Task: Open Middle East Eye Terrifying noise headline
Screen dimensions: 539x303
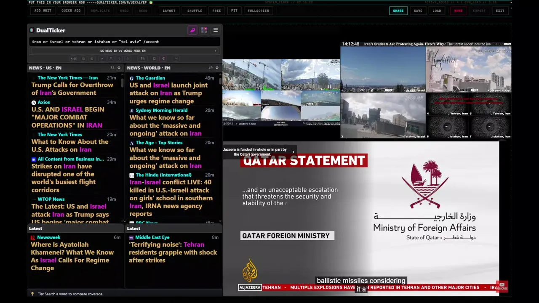Action: tap(173, 252)
